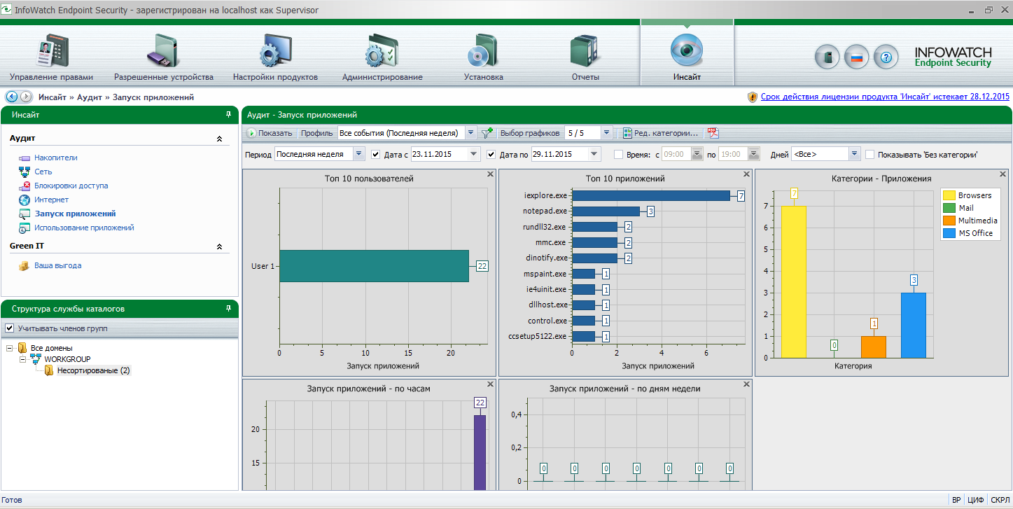
Task: Click the Показать button
Action: coord(270,133)
